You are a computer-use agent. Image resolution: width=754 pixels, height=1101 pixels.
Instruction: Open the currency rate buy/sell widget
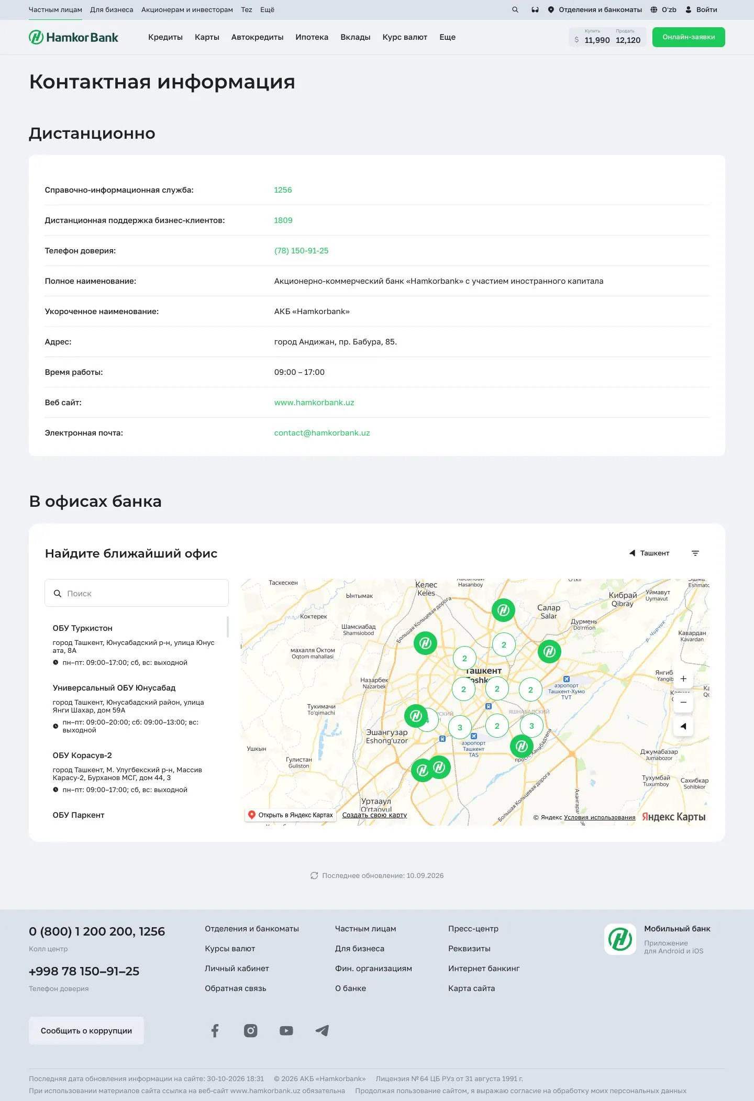(607, 37)
